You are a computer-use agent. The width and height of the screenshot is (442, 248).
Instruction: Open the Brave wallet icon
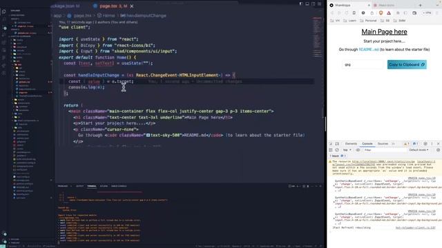[x=414, y=13]
